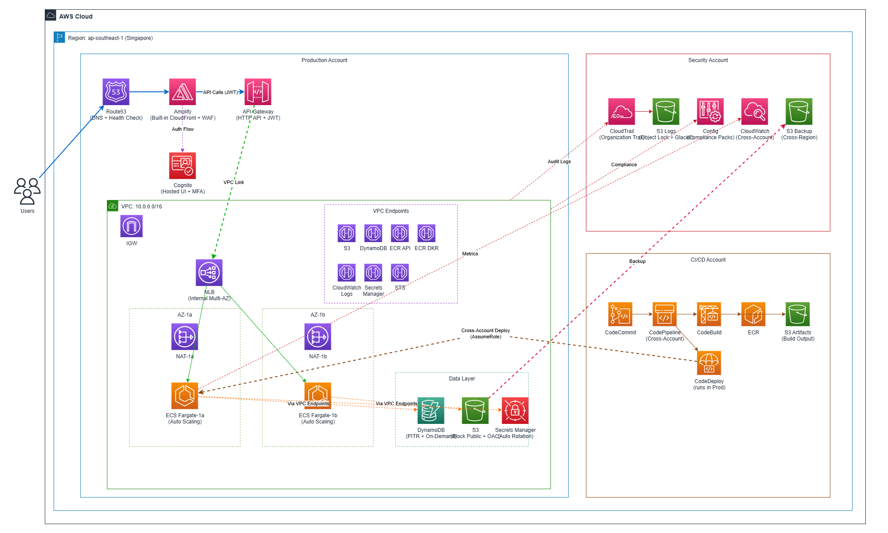The width and height of the screenshot is (888, 533).
Task: Select the DynamoDB data layer icon
Action: click(431, 410)
